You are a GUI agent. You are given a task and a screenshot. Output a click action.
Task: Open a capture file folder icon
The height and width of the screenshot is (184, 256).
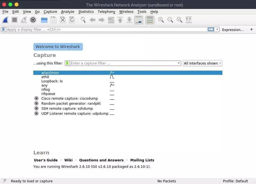(44, 20)
